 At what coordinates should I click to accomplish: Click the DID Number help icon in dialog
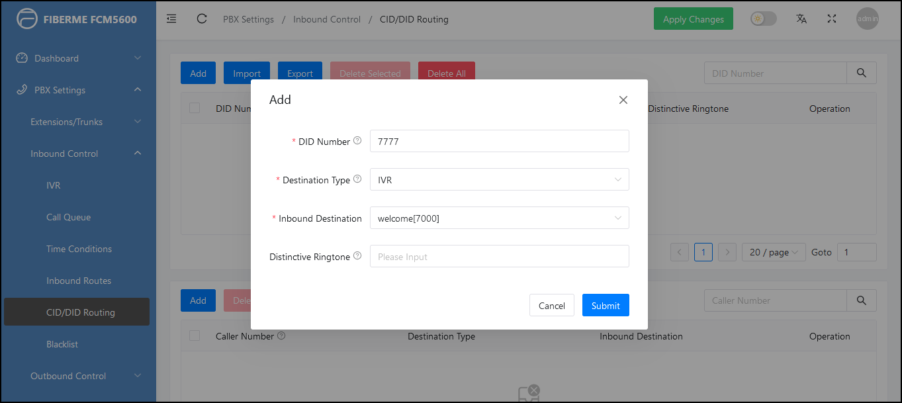click(x=357, y=141)
